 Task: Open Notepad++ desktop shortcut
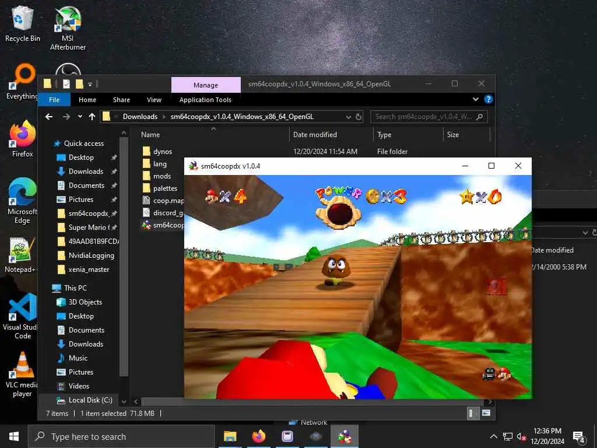pyautogui.click(x=22, y=255)
